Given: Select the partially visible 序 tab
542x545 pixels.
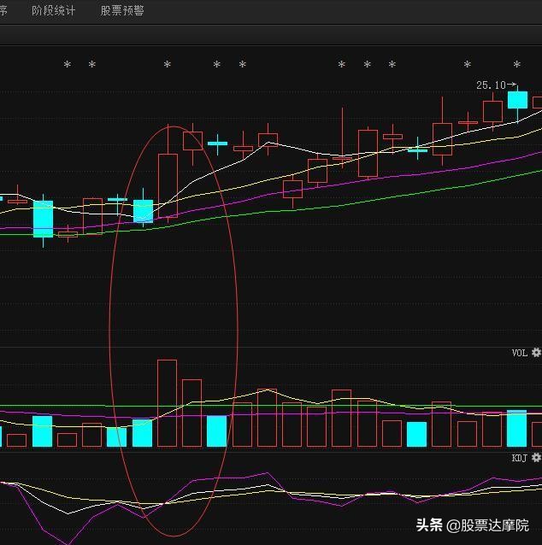Looking at the screenshot, I should coord(3,11).
